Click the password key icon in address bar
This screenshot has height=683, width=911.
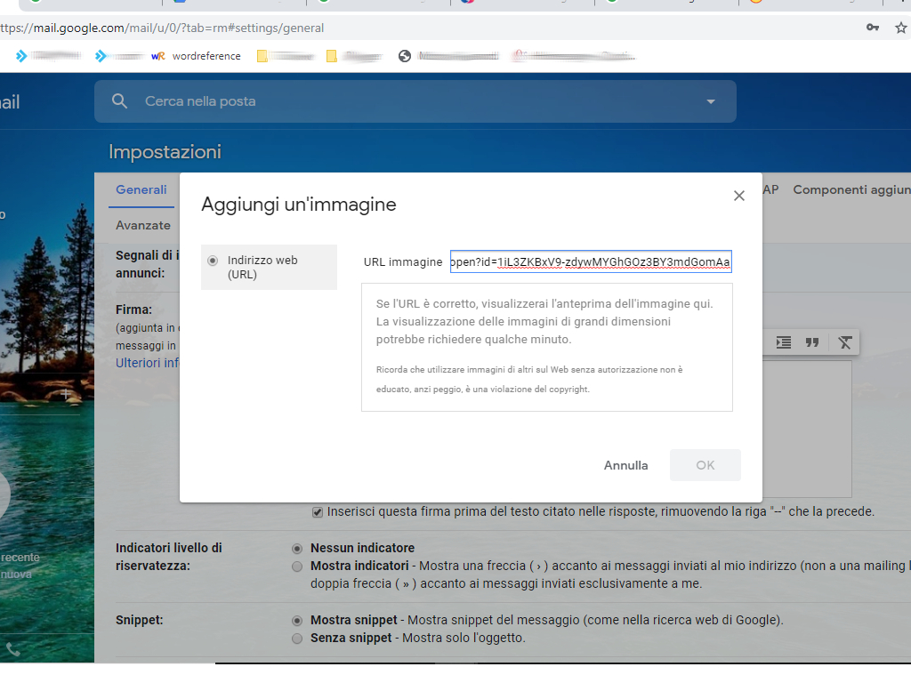[873, 28]
